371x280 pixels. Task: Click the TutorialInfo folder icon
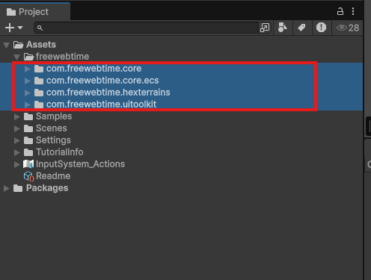28,152
